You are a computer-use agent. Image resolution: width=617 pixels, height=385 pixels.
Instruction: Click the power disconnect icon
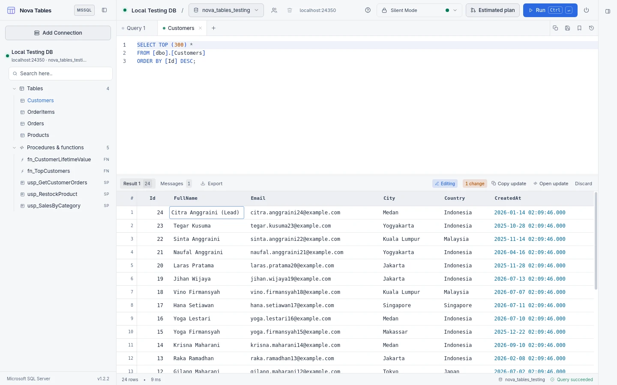click(x=587, y=10)
